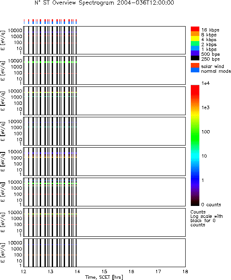The height and width of the screenshot is (280, 231).
Task: Click the '18' time axis tick label
Action: tap(185, 271)
